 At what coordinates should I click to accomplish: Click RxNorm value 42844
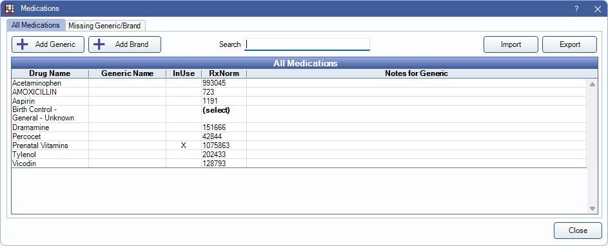212,137
